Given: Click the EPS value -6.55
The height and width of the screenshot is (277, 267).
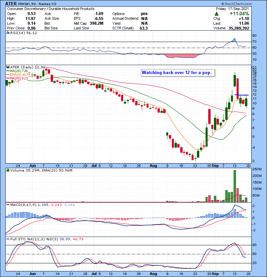Looking at the screenshot, I should coord(98,19).
